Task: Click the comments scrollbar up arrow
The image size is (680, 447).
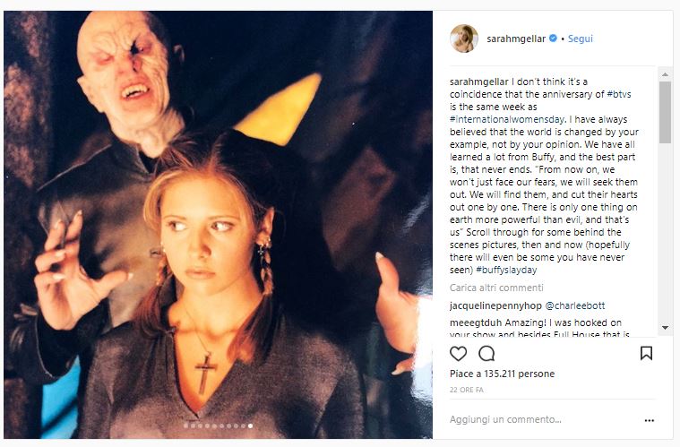Action: coord(665,73)
